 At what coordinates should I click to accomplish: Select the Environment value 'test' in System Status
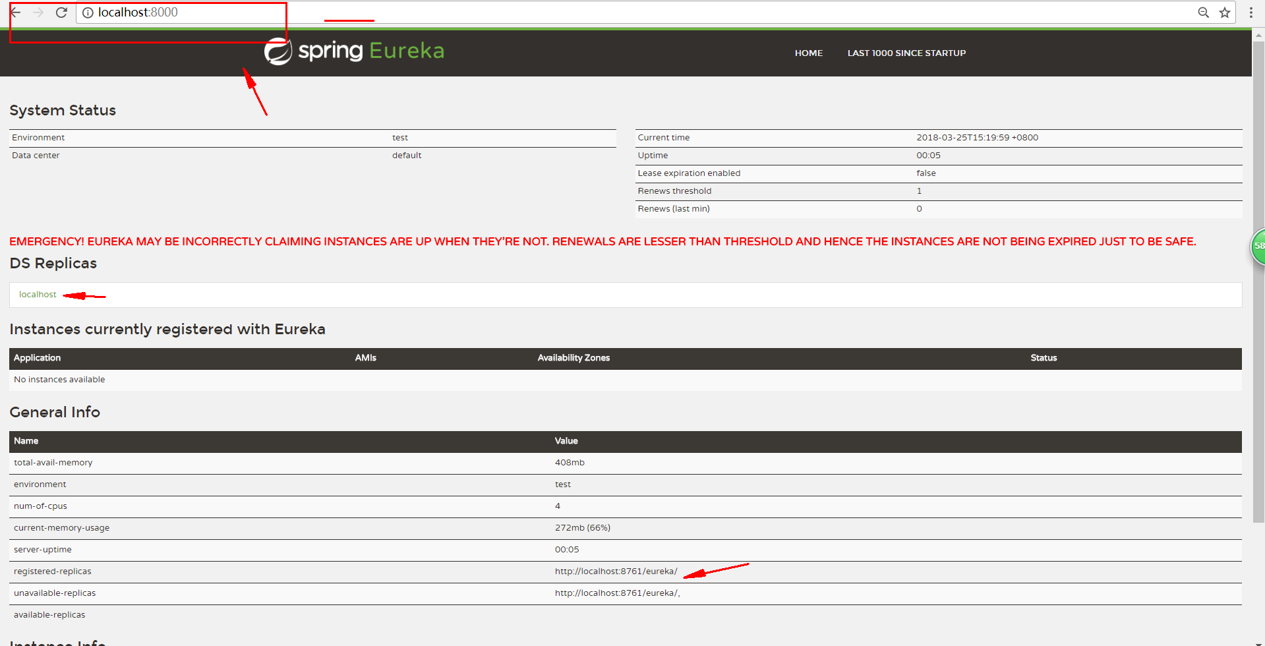coord(400,138)
